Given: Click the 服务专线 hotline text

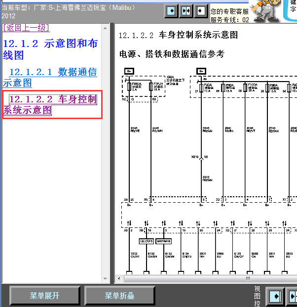Looking at the screenshot, I should [229, 20].
